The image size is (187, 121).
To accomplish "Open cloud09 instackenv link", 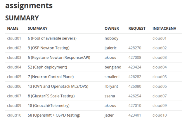I will point(160,106).
